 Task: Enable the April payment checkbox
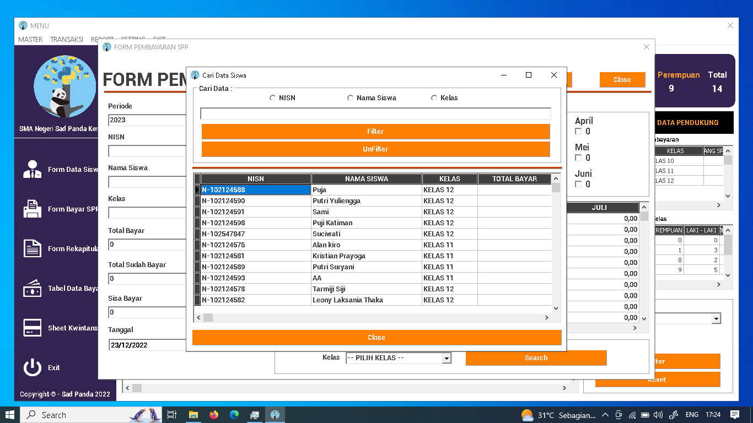click(578, 131)
